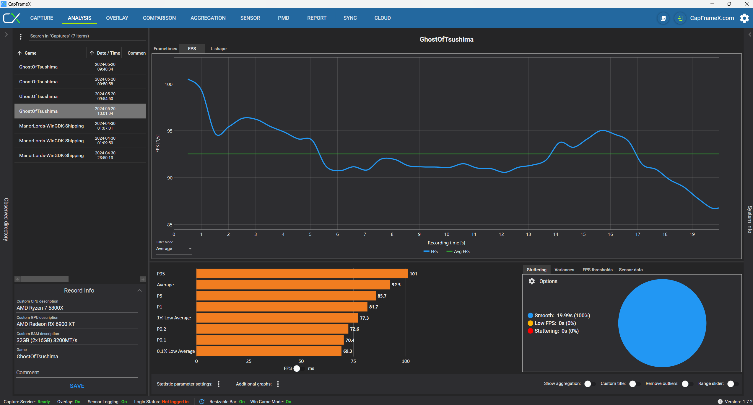Collapse the Record Info panel
753x405 pixels.
[139, 290]
